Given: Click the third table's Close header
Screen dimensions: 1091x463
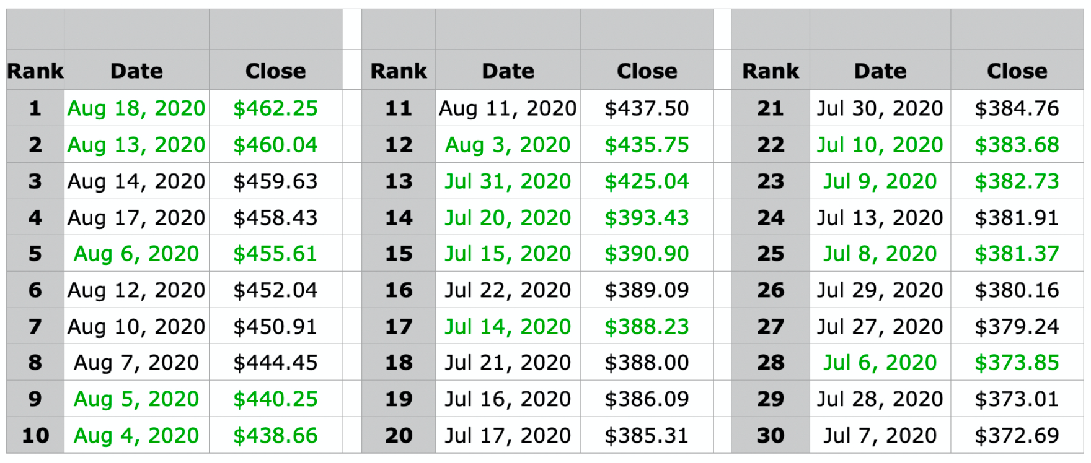Looking at the screenshot, I should (1017, 71).
